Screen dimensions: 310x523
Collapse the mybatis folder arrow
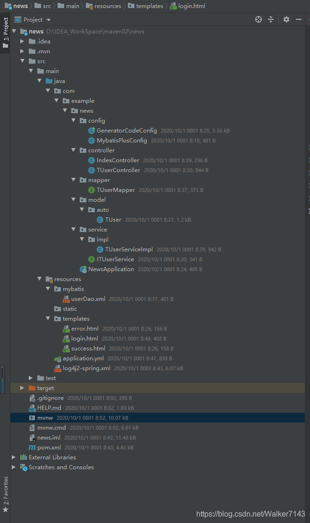click(x=48, y=289)
